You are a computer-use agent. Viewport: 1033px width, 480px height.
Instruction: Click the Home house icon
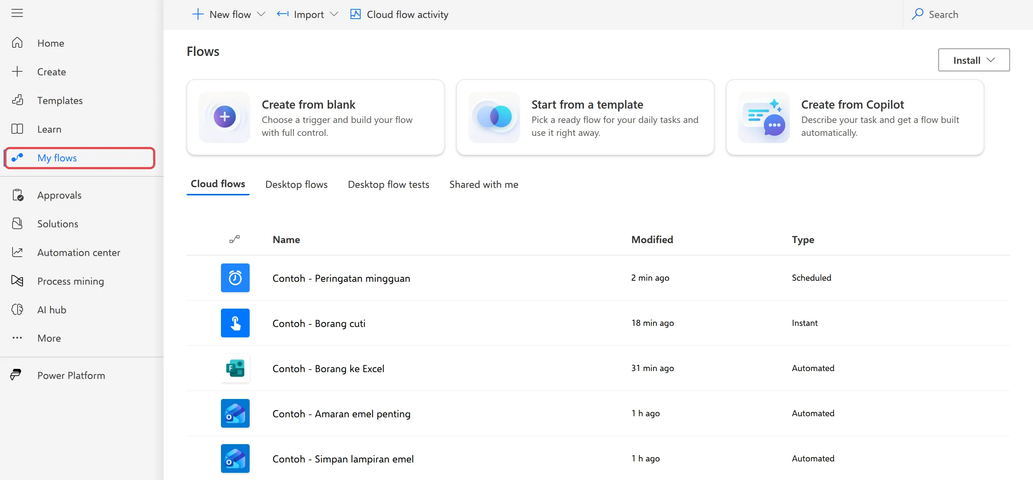point(17,42)
